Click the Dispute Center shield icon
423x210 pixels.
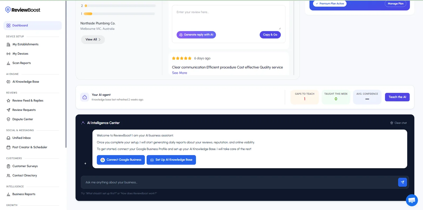click(8, 119)
